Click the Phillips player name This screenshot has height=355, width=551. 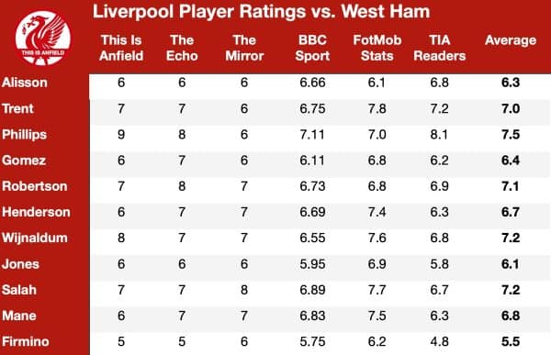(24, 135)
